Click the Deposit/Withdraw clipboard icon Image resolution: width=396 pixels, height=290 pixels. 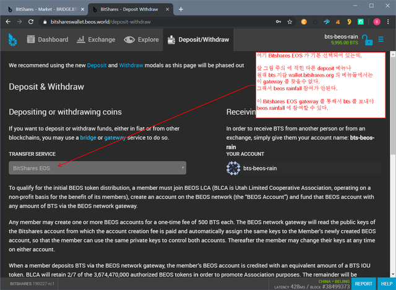tap(171, 40)
